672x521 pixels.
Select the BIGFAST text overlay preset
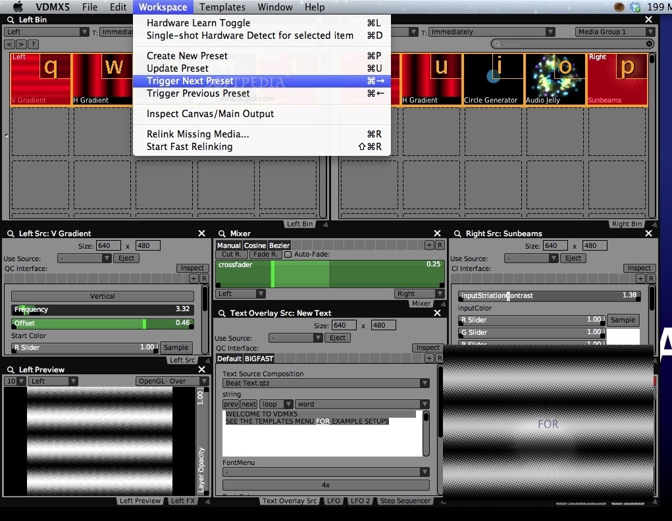click(x=259, y=359)
